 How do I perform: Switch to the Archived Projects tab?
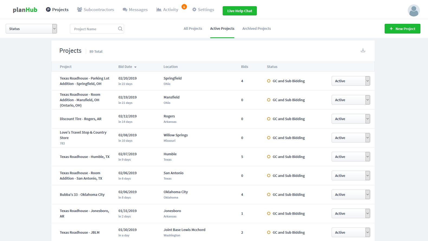257,28
